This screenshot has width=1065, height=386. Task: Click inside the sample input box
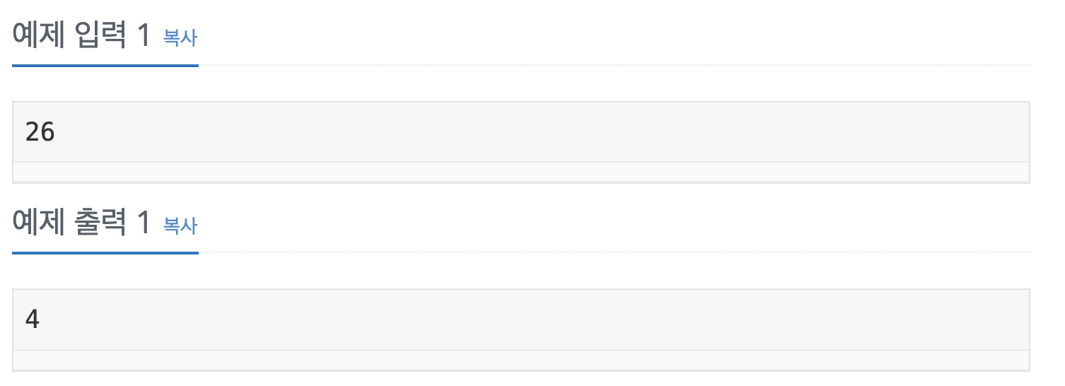521,132
